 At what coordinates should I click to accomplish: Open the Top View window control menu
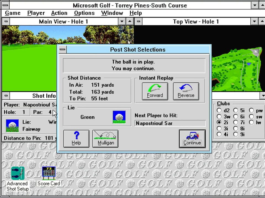pos(139,21)
